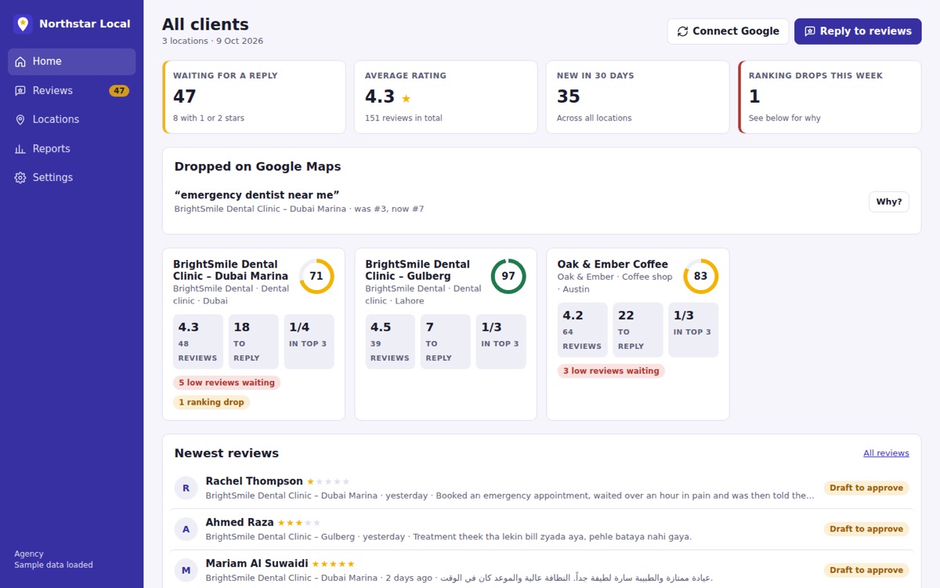Click the score ring showing 83

(700, 276)
